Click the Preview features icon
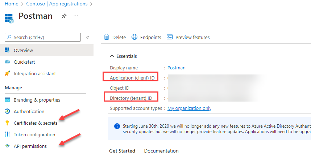The height and width of the screenshot is (154, 311). point(170,37)
